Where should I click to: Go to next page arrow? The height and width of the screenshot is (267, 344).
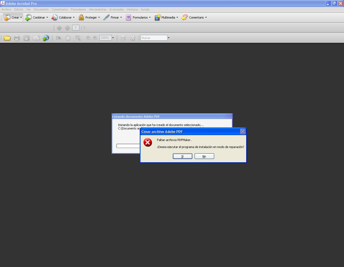[x=67, y=28]
